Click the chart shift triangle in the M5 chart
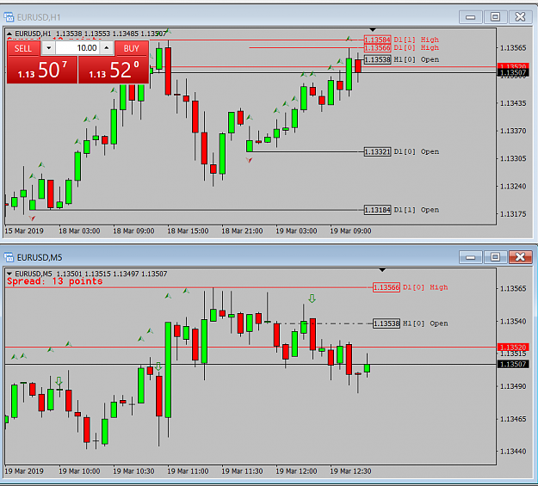538x486 pixels. coord(382,270)
